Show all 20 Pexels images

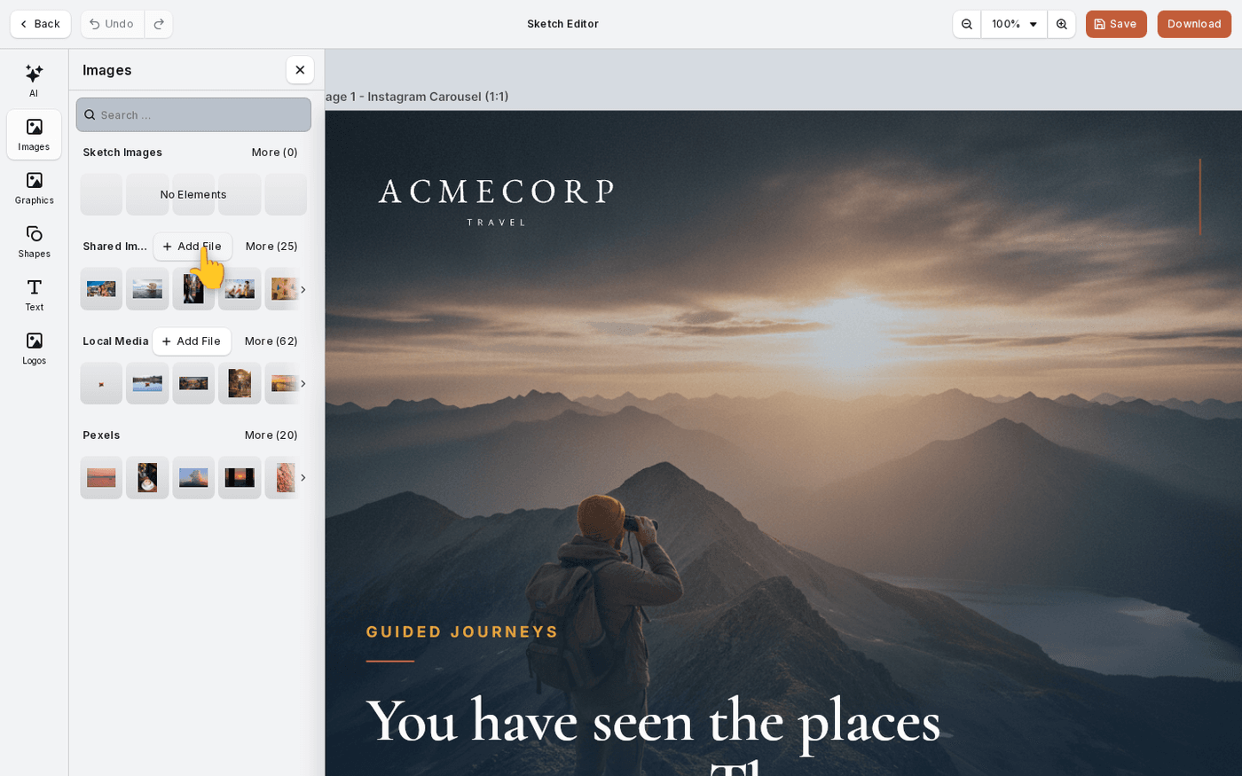click(271, 435)
